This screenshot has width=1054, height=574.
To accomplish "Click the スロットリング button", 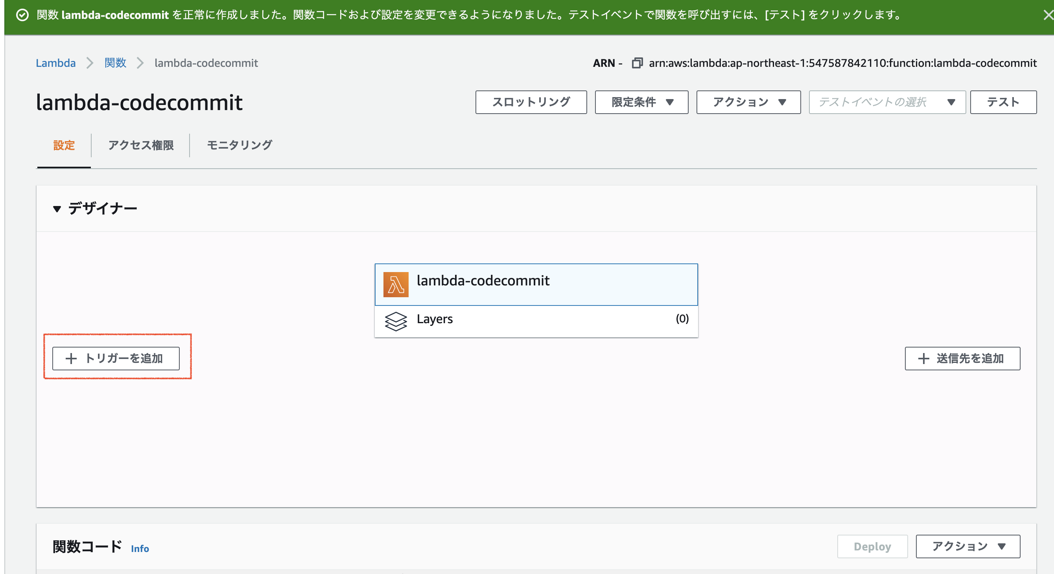I will (x=531, y=102).
